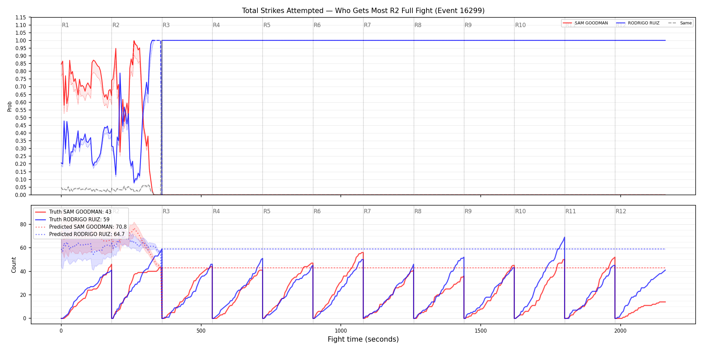Click the R10 round marker in the probability chart

(520, 25)
